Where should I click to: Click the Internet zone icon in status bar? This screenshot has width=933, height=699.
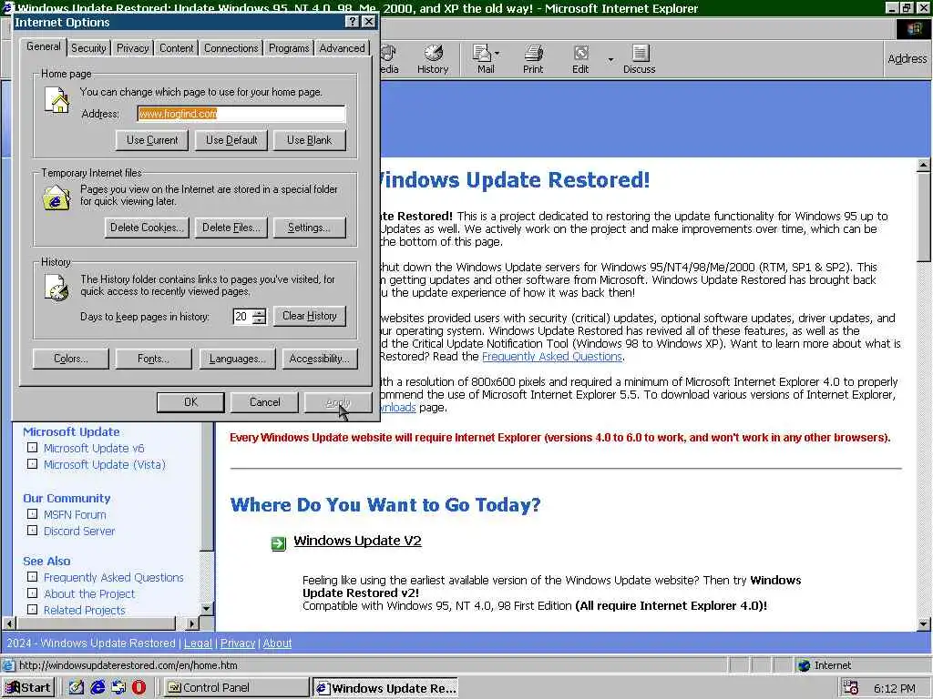coord(805,665)
